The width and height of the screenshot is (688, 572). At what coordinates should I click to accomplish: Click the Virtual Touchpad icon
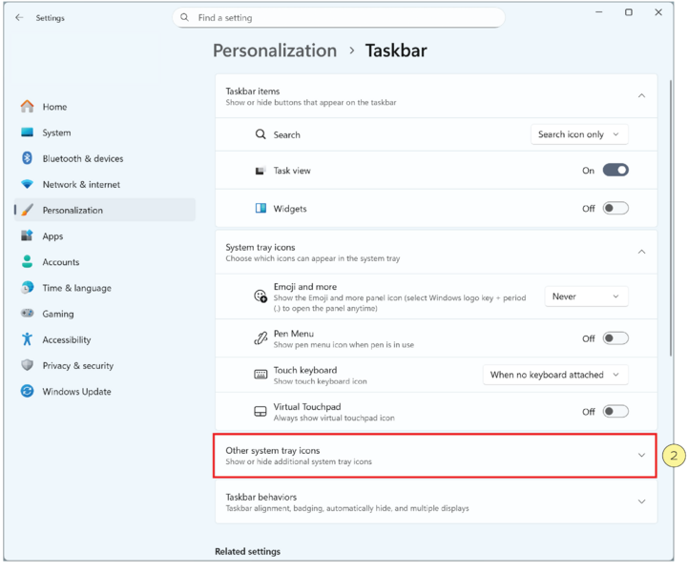point(261,412)
